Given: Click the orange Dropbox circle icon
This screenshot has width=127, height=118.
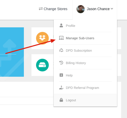Looking at the screenshot, I should [x=42, y=38].
